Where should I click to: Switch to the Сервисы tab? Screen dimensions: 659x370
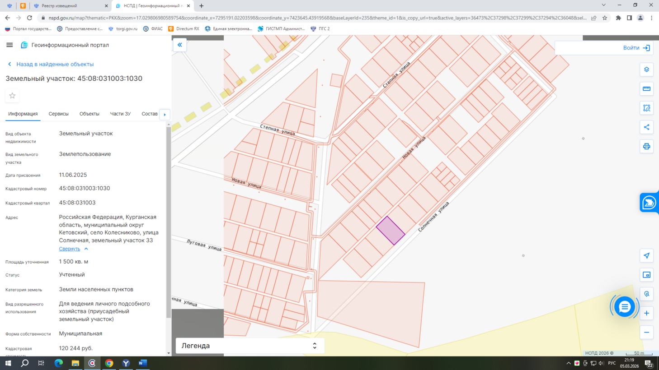click(58, 114)
